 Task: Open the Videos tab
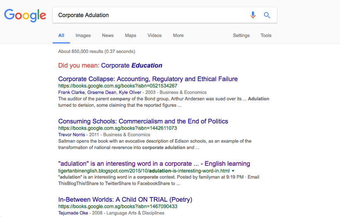(x=155, y=35)
